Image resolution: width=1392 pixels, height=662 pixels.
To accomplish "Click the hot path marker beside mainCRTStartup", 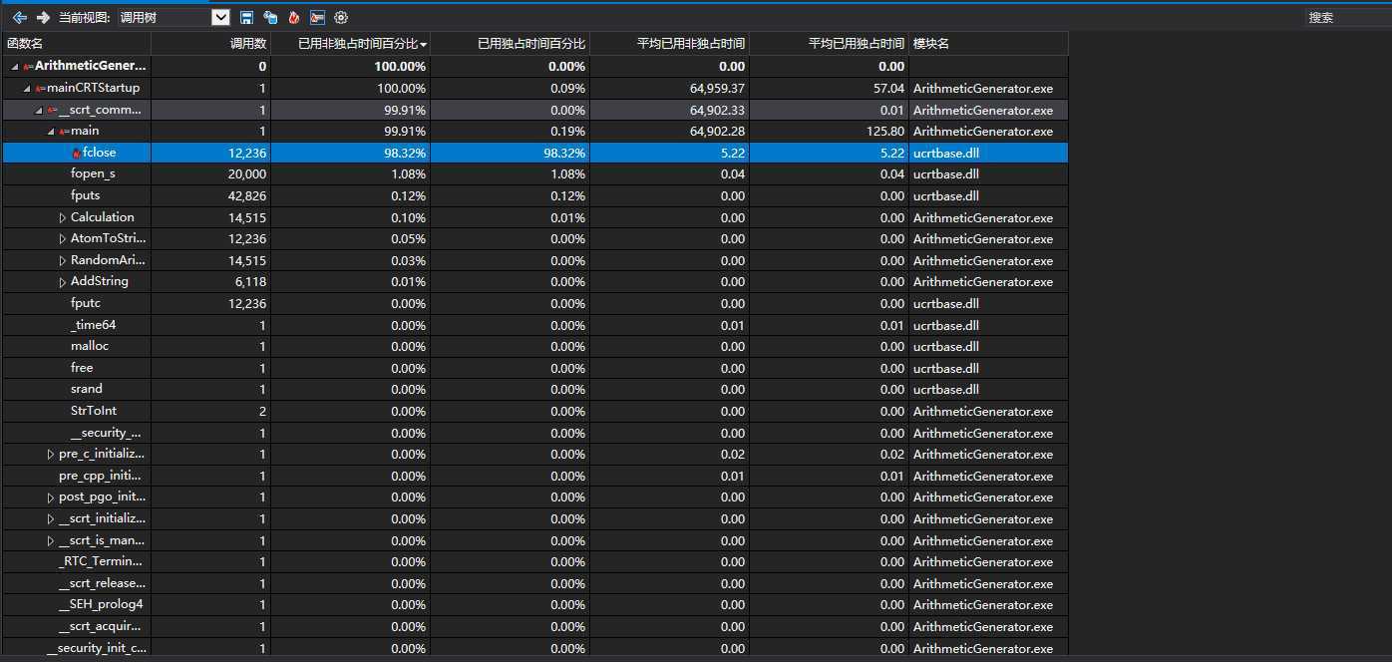I will coord(40,88).
